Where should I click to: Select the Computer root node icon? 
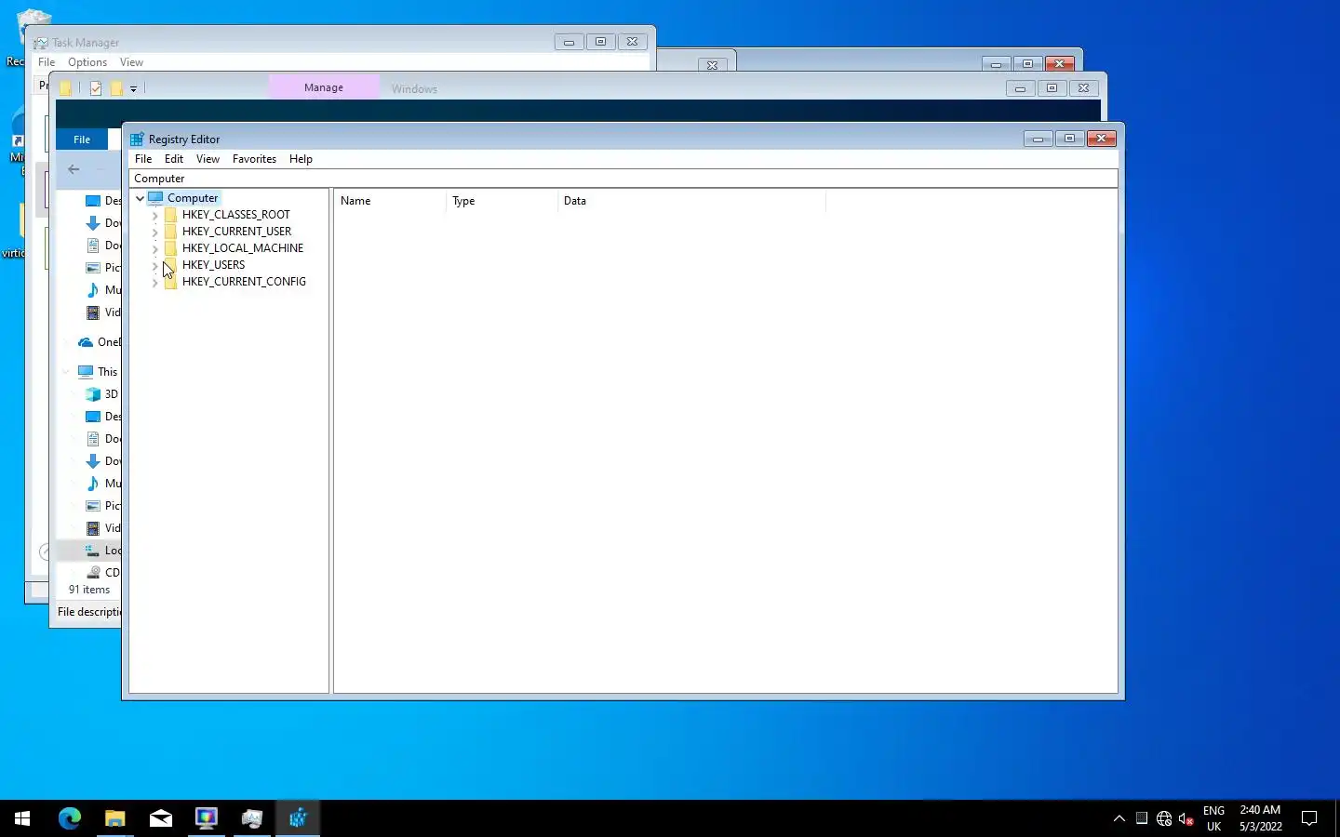coord(155,198)
